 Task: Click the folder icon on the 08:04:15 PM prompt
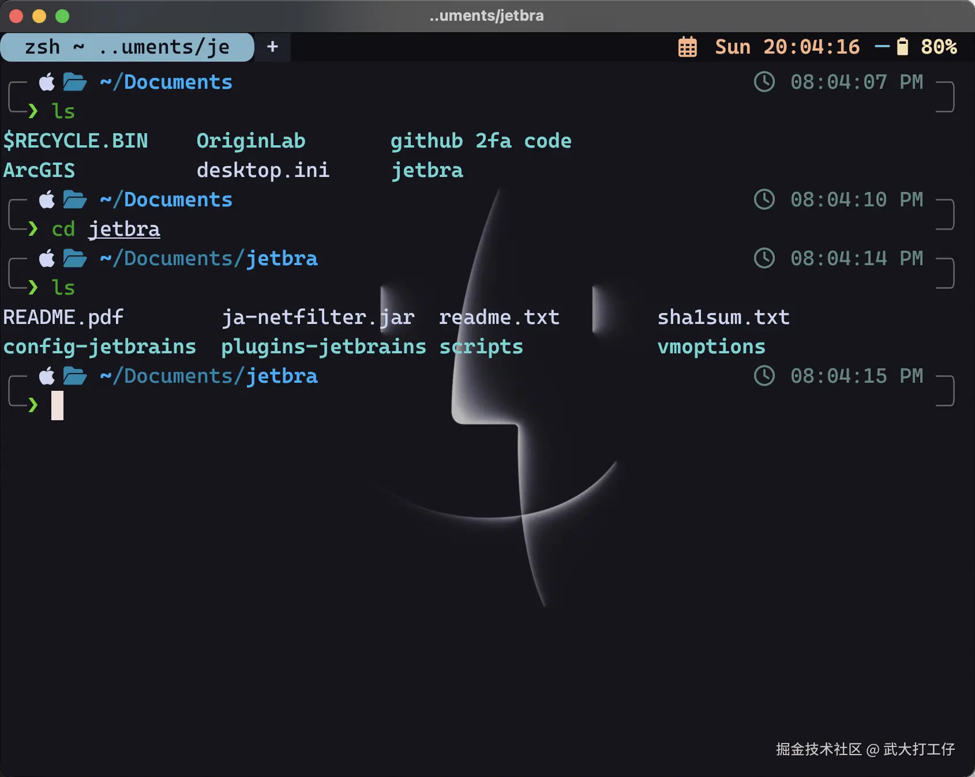click(x=74, y=376)
